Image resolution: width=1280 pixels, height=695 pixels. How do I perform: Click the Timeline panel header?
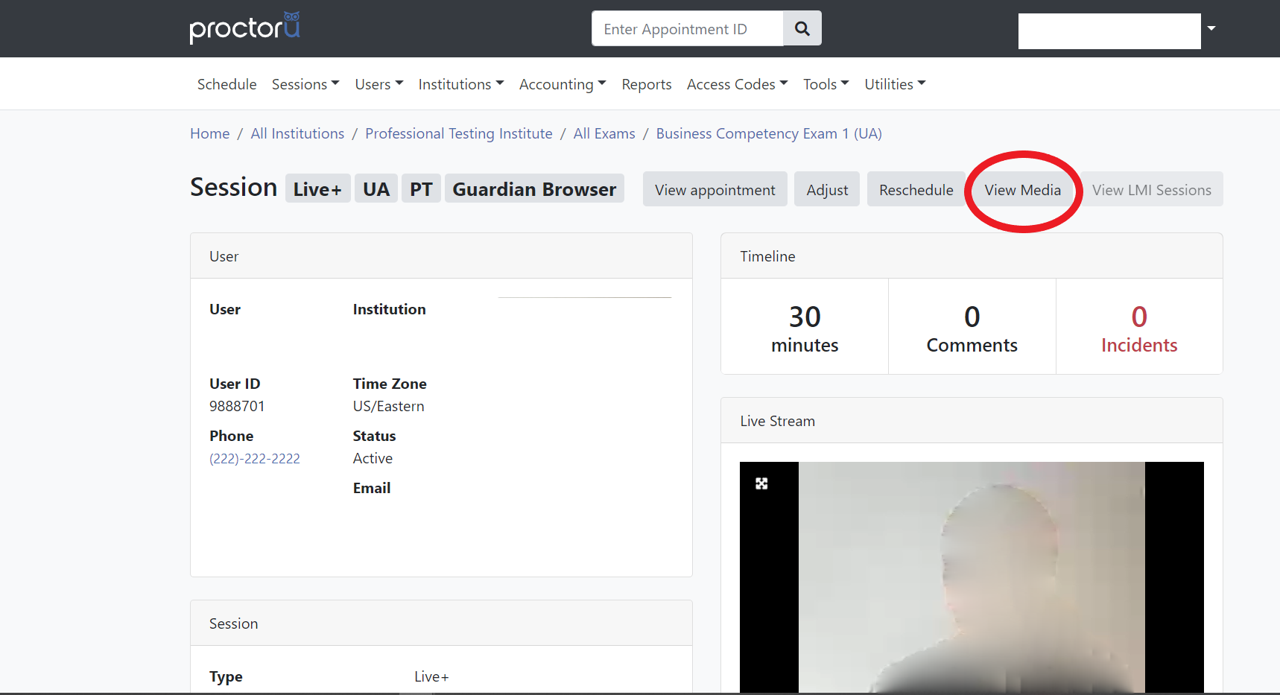pyautogui.click(x=972, y=256)
